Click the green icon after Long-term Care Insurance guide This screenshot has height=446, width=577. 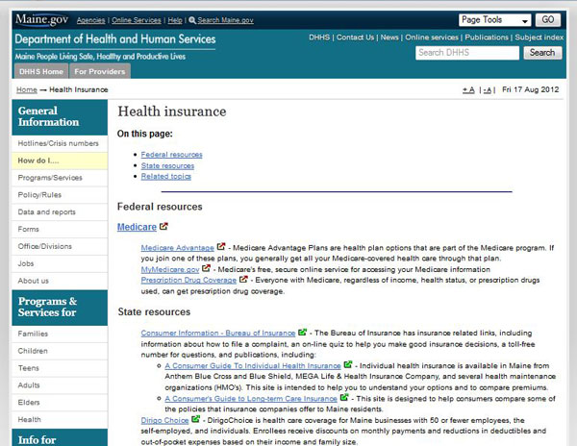point(344,398)
